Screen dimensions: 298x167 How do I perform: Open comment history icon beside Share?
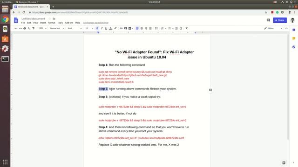click(268, 20)
